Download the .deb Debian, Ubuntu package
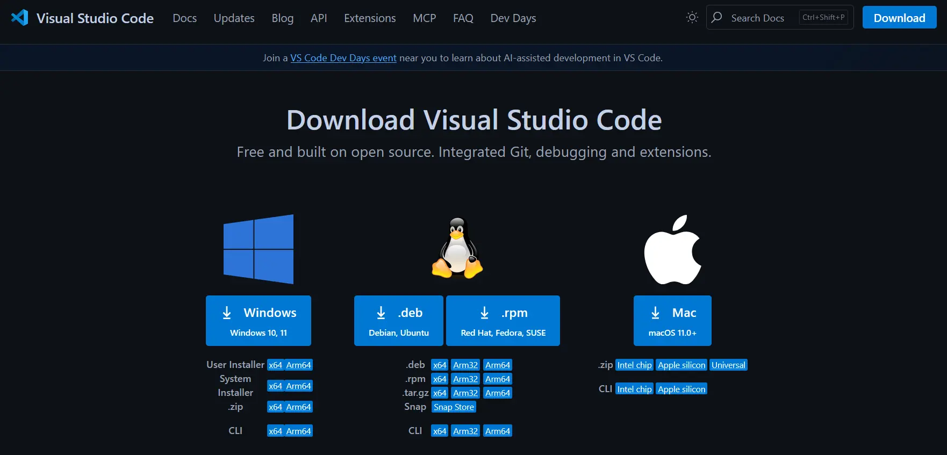Screen dimensions: 947x455 [399, 321]
